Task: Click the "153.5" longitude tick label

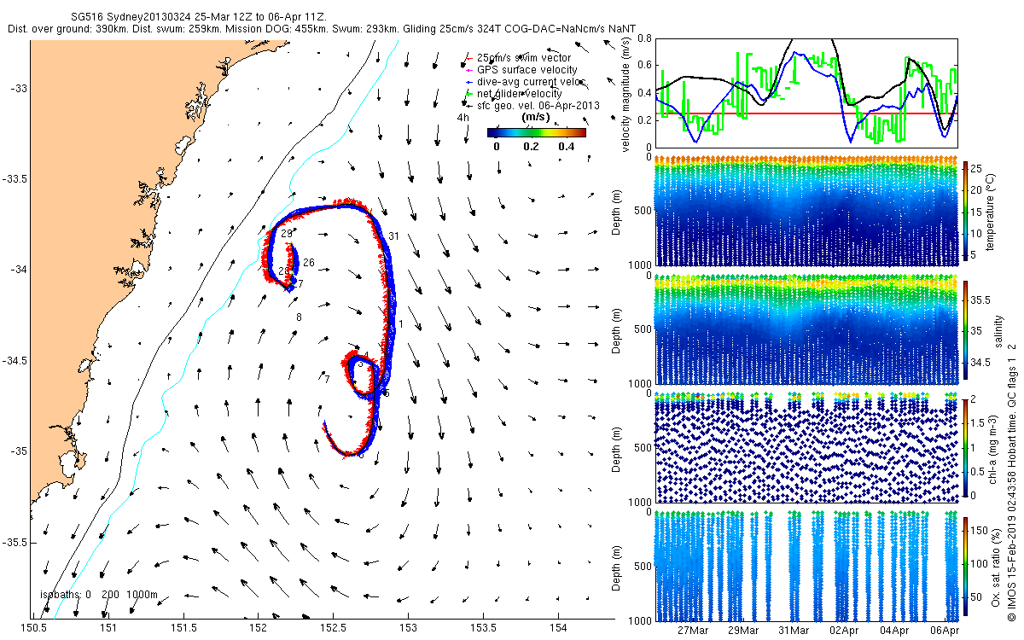Action: (484, 629)
